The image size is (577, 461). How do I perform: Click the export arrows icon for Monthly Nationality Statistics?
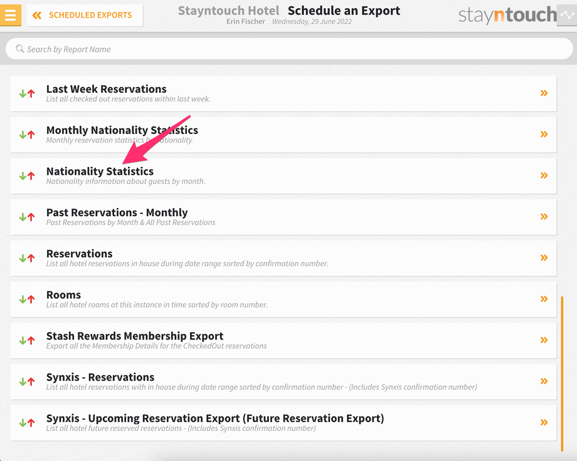[27, 135]
